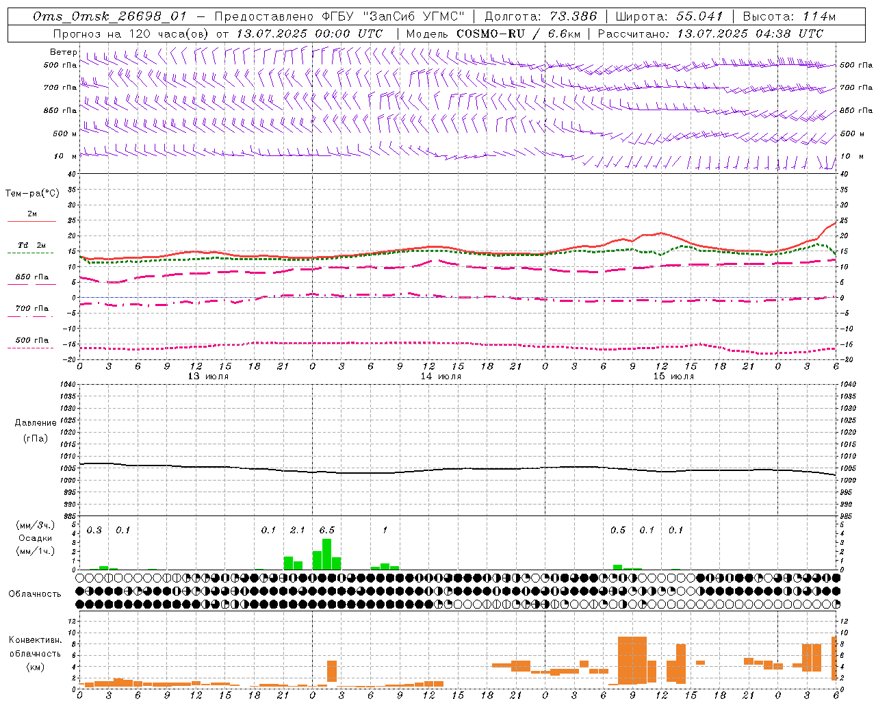Click the 0.5 precipitation total value
The height and width of the screenshot is (701, 876).
coord(618,530)
